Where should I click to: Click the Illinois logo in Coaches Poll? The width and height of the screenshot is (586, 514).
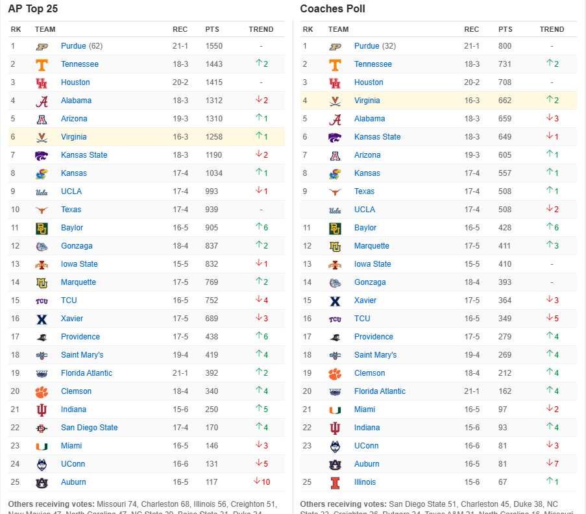[x=336, y=483]
